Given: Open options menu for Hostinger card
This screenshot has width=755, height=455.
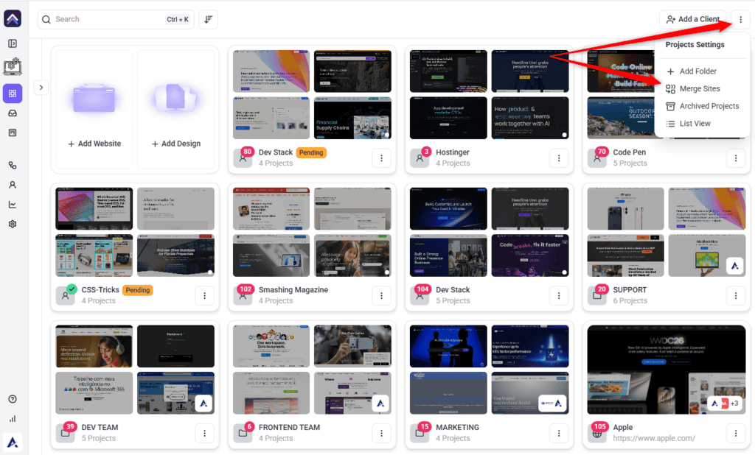Looking at the screenshot, I should click(x=559, y=158).
